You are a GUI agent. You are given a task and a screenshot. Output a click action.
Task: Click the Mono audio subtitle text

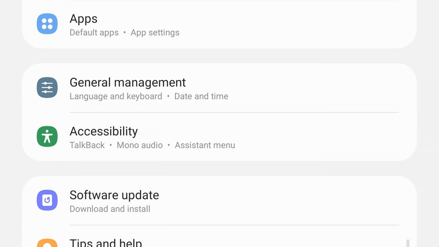coord(139,145)
